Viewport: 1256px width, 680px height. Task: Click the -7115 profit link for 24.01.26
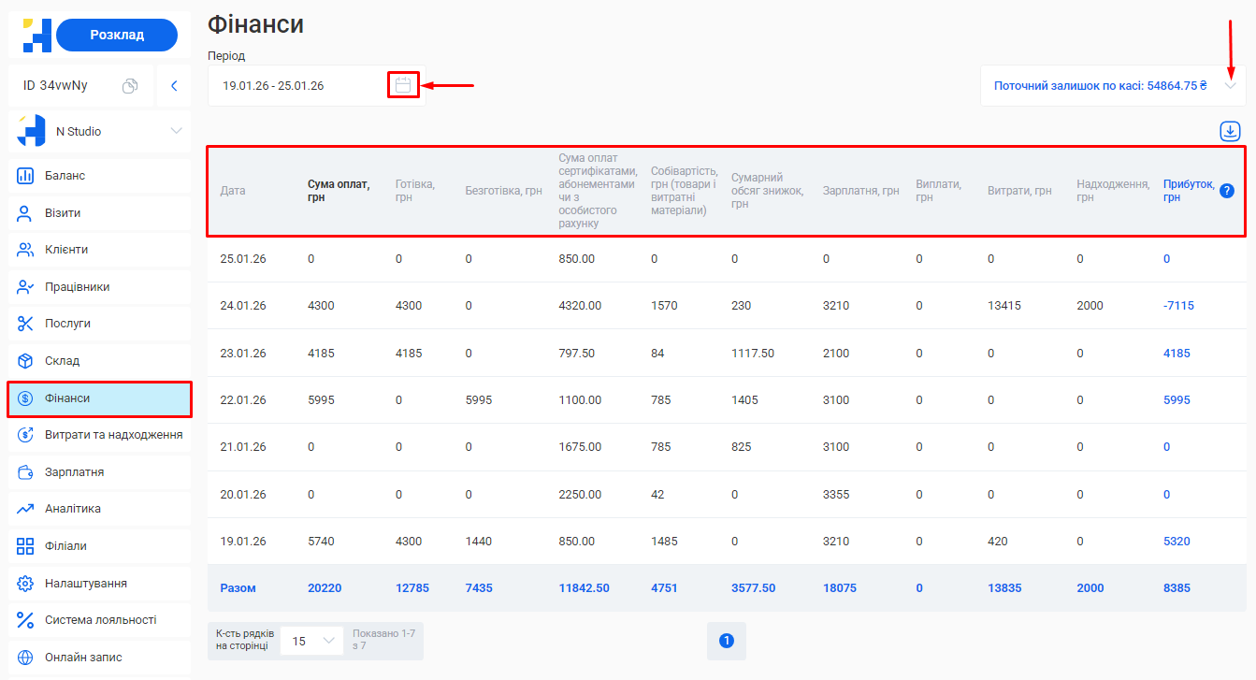point(1177,306)
